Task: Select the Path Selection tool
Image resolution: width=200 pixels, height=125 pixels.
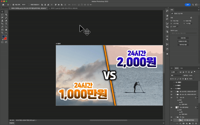Action: tap(6, 27)
